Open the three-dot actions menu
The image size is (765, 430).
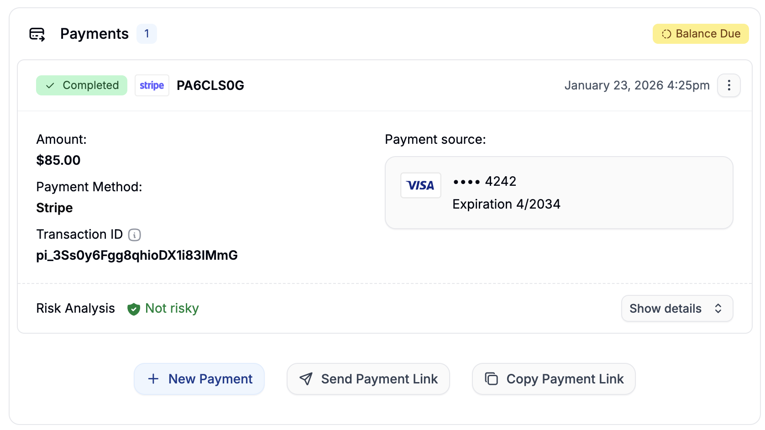[729, 85]
